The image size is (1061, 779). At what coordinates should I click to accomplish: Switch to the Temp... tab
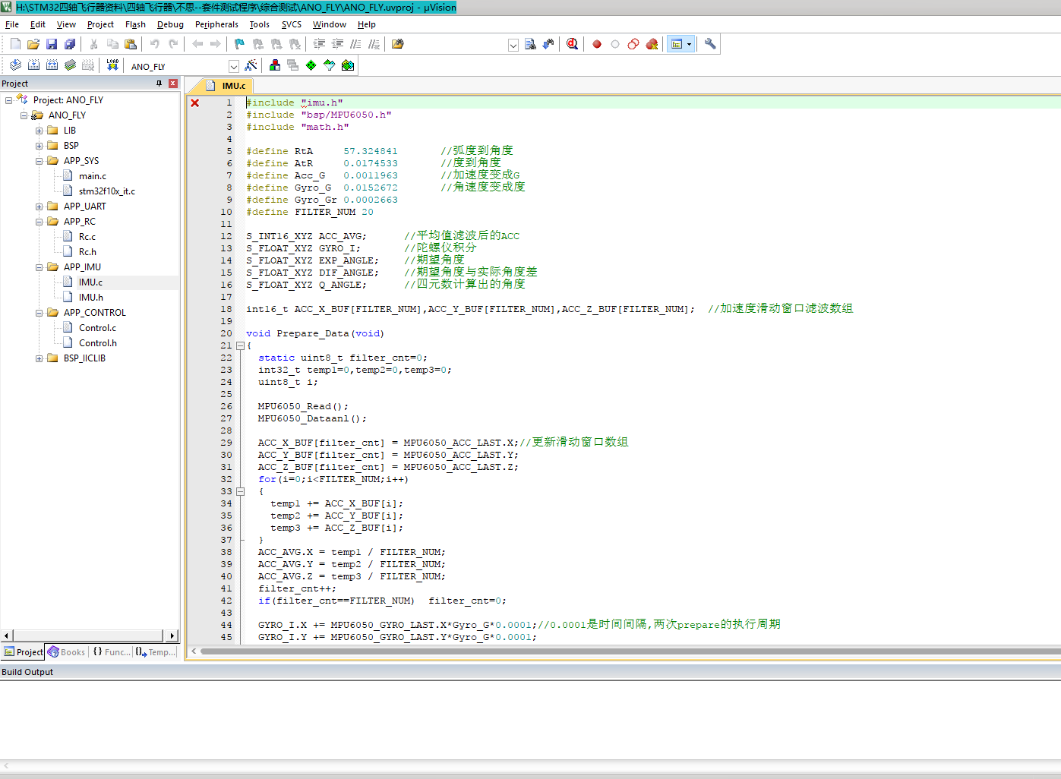156,652
